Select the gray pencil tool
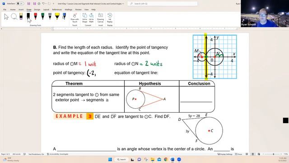The image size is (289, 163). (x=50, y=16)
